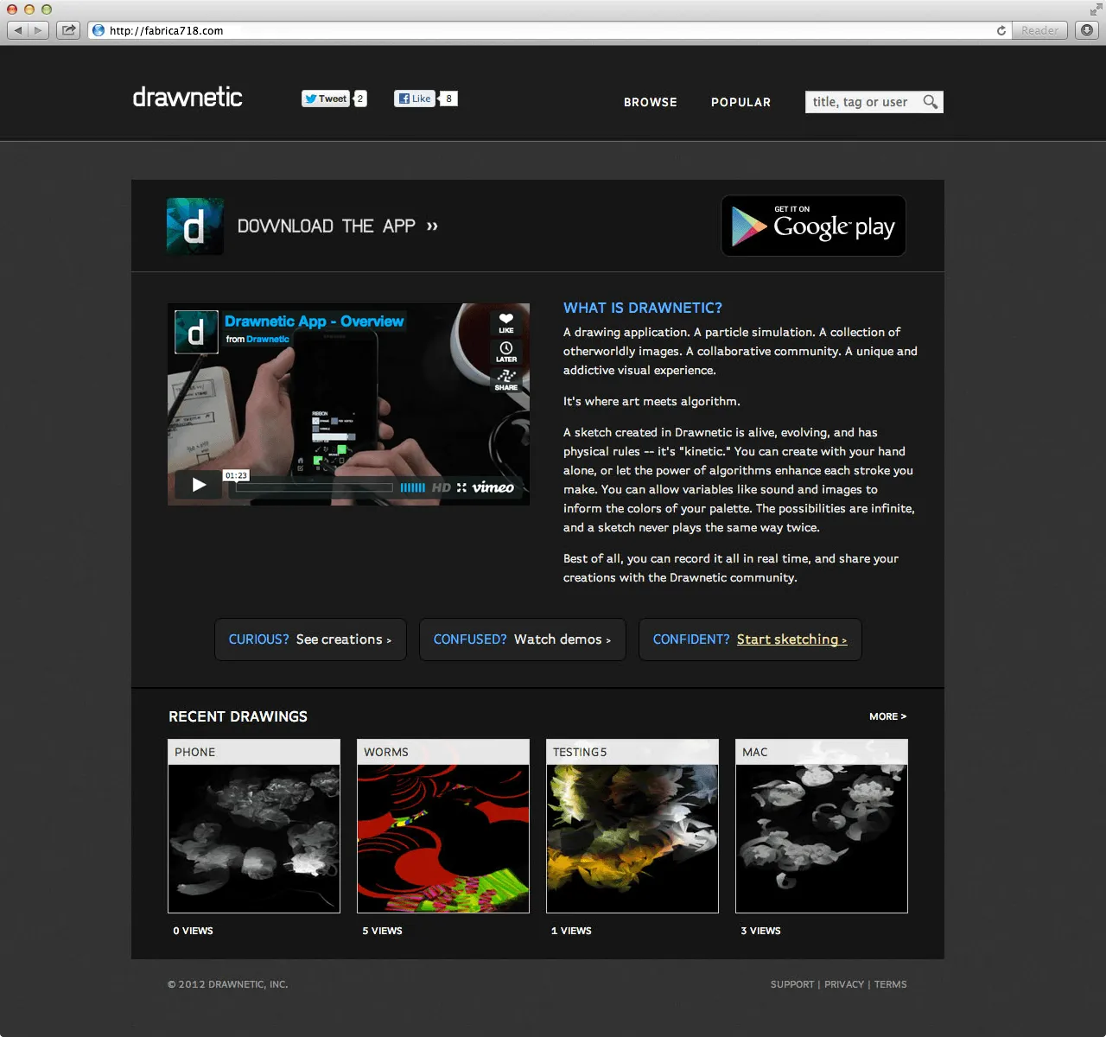
Task: Click the PRIVACY footer link
Action: coord(844,984)
